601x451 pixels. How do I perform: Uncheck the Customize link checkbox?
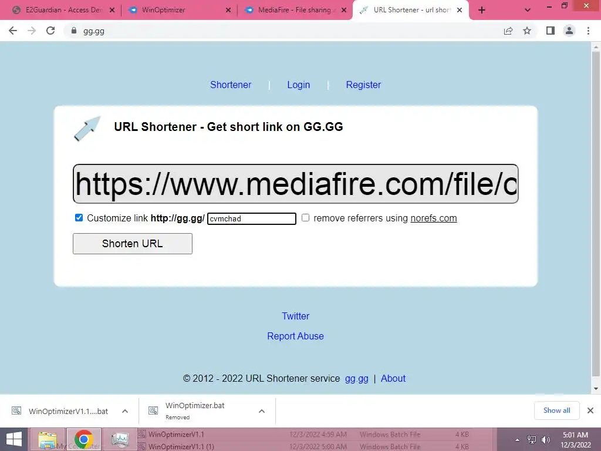pyautogui.click(x=79, y=217)
